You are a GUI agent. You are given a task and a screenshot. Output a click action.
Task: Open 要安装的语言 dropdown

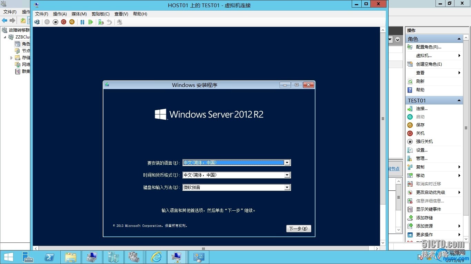click(287, 163)
